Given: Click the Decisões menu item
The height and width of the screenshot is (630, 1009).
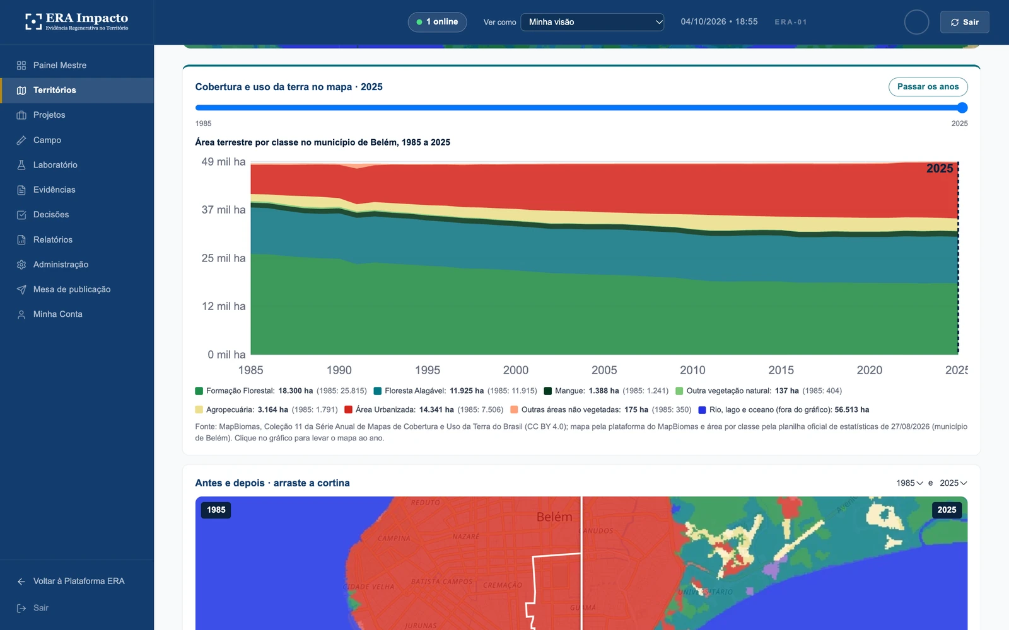Looking at the screenshot, I should click(x=77, y=215).
